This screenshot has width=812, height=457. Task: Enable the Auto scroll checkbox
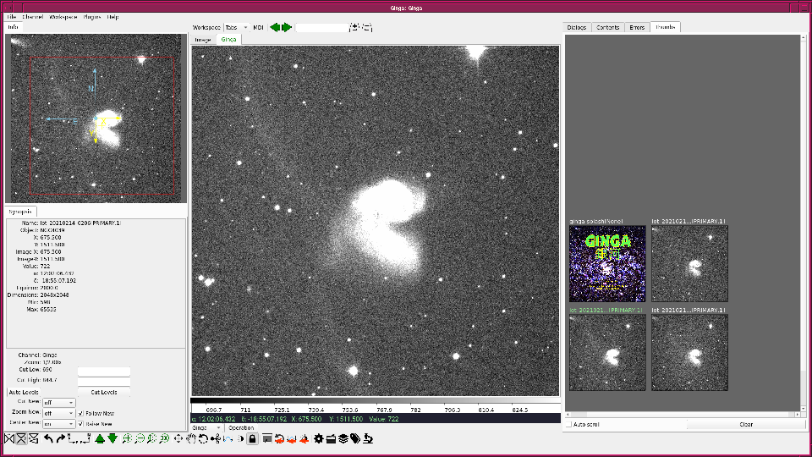coord(569,424)
